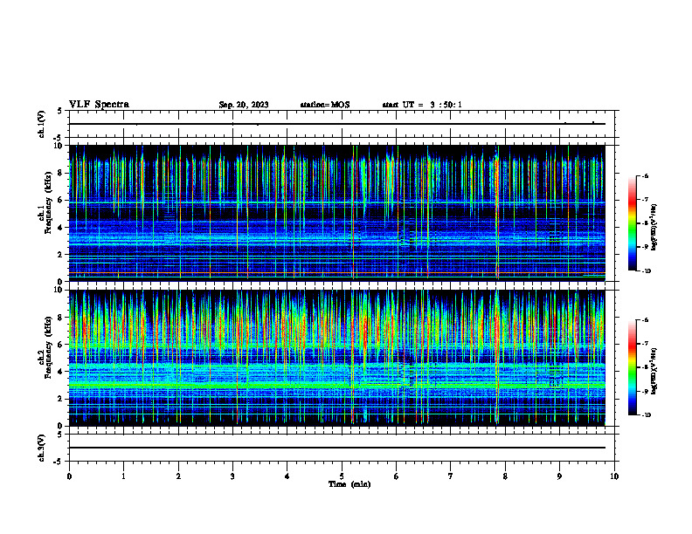Click the 'station=MOS' header label
This screenshot has width=692, height=534.
click(x=325, y=105)
